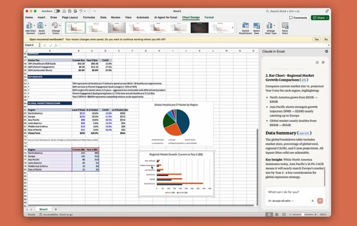Image resolution: width=357 pixels, height=226 pixels.
Task: Toggle the AutoSave switch
Action: [x=57, y=11]
